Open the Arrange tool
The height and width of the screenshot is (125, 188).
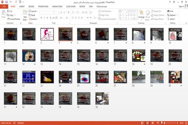(x=141, y=15)
